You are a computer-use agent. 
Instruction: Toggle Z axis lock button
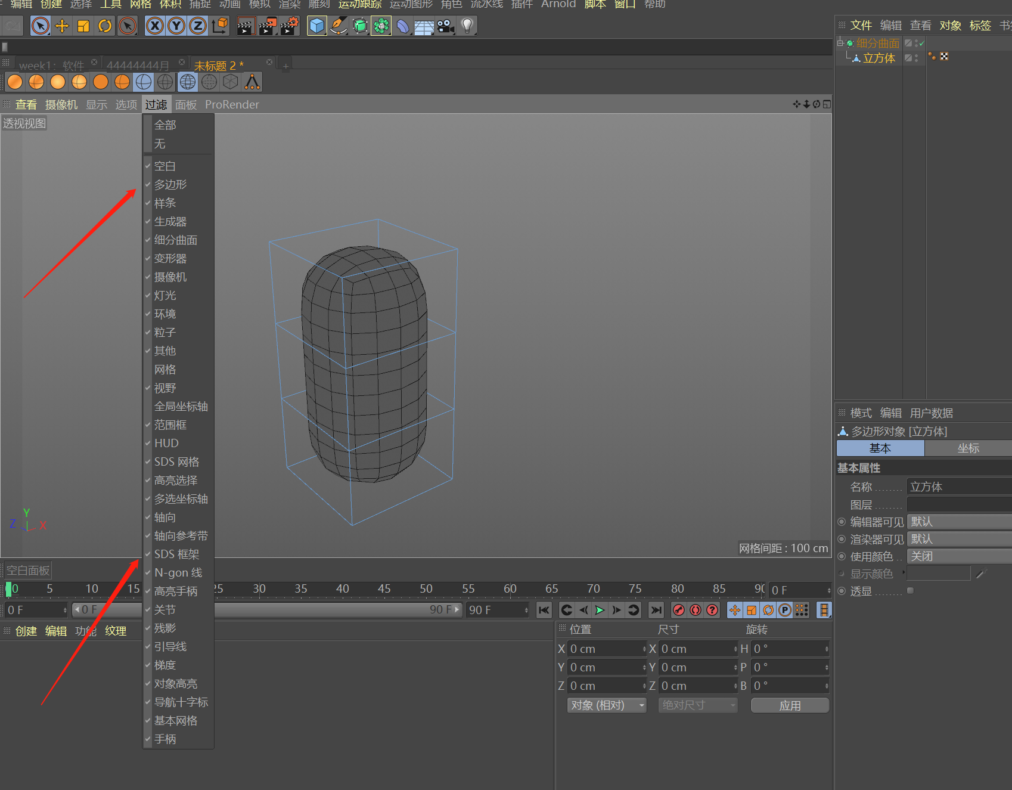[x=198, y=26]
